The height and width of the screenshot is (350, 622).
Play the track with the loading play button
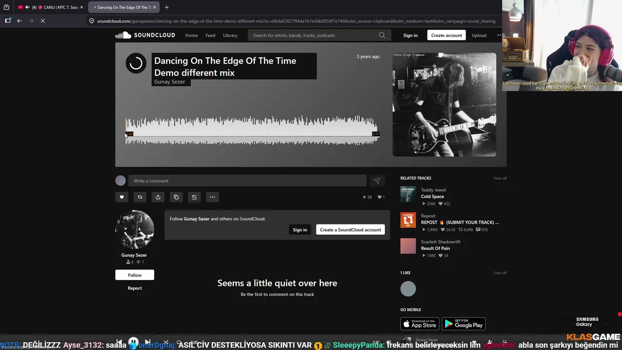[x=136, y=63]
